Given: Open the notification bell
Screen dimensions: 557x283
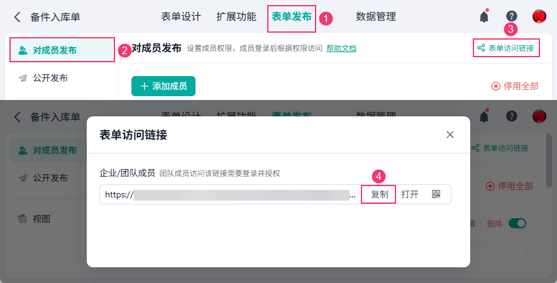Looking at the screenshot, I should click(x=484, y=17).
